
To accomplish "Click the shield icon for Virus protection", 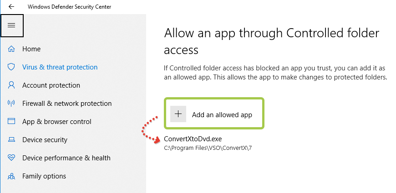I will tap(11, 67).
